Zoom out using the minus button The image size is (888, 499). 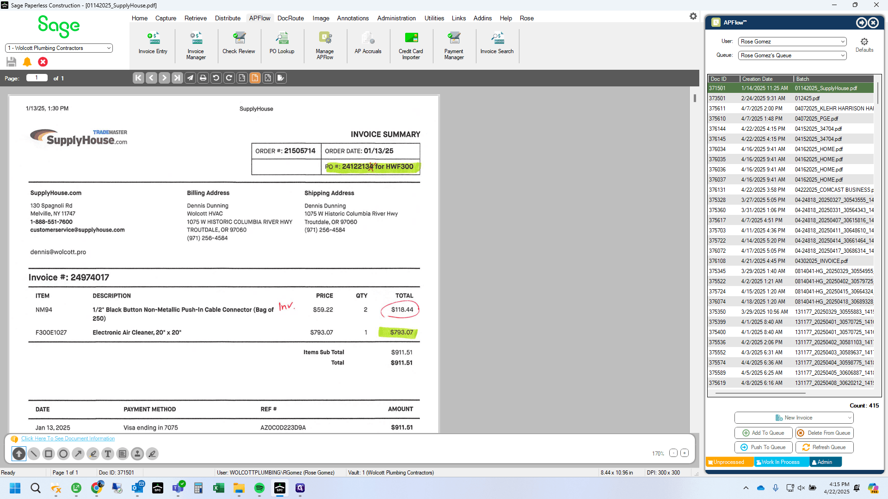(x=673, y=453)
